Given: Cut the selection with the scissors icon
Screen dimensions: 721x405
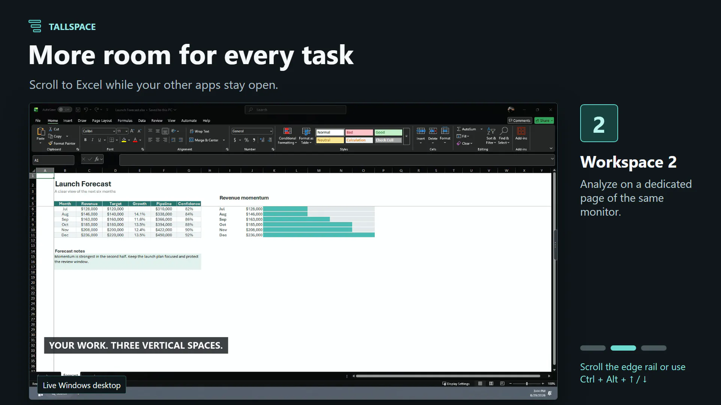Looking at the screenshot, I should (51, 129).
